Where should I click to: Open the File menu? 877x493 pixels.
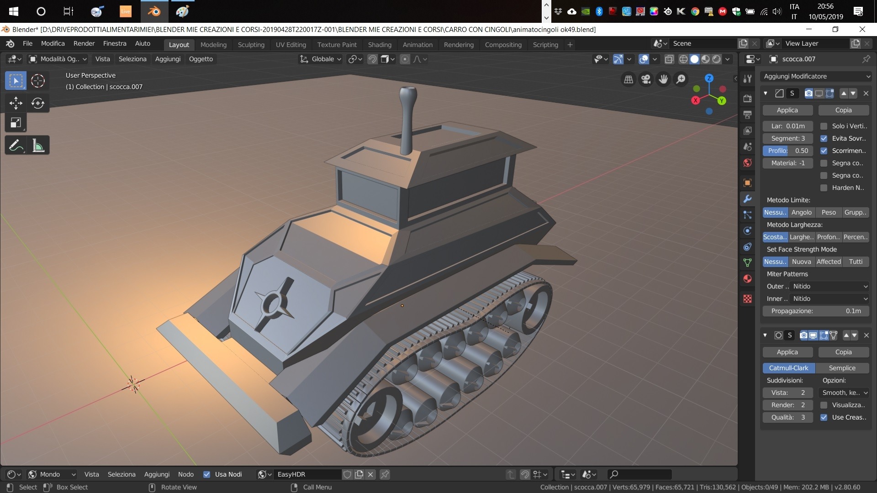coord(27,43)
